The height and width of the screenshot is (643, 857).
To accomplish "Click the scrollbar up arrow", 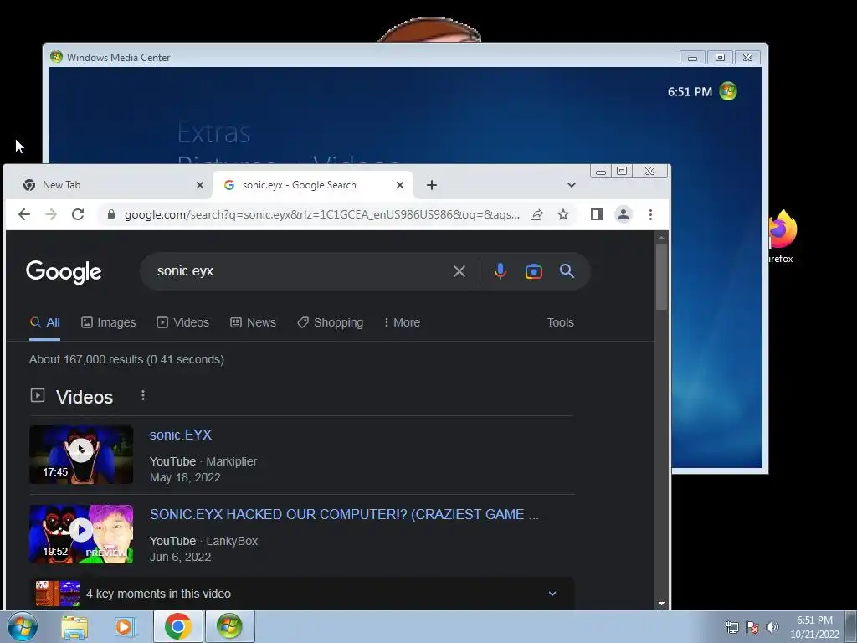I will tap(661, 237).
